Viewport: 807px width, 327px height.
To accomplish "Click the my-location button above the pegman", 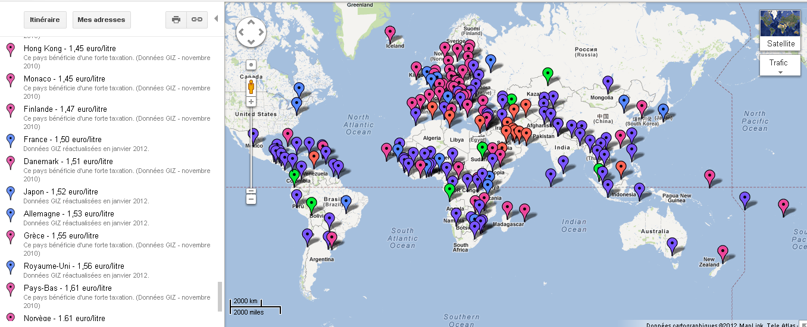I will click(x=251, y=65).
